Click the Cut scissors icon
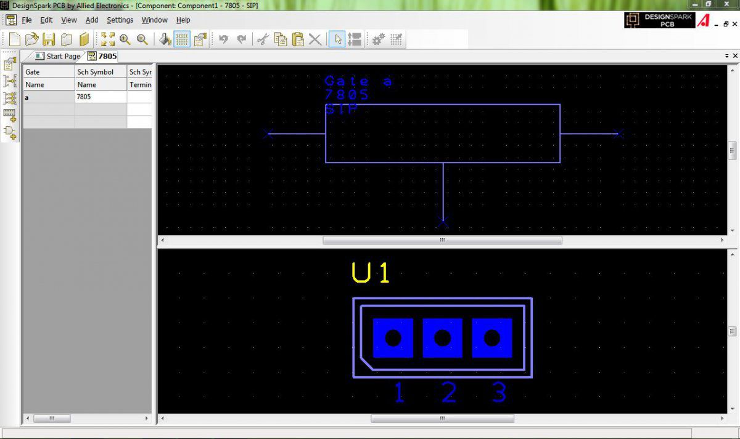740x439 pixels. 263,39
